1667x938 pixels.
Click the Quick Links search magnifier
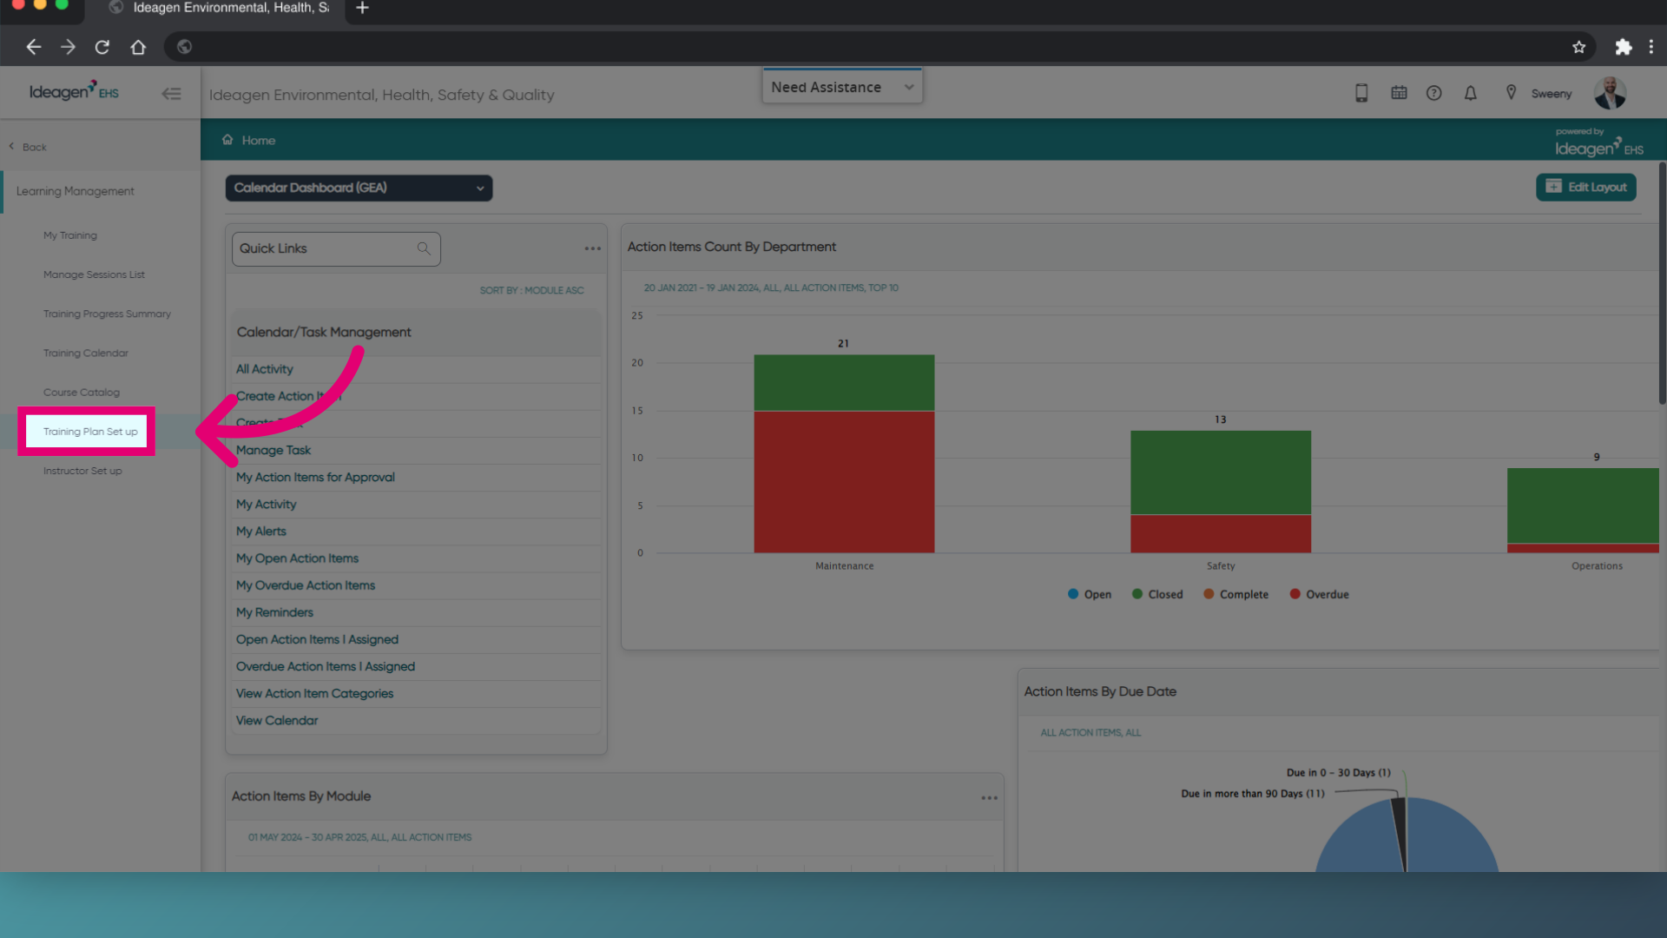[424, 248]
